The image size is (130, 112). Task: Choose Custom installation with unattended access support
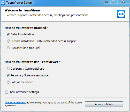point(42,41)
